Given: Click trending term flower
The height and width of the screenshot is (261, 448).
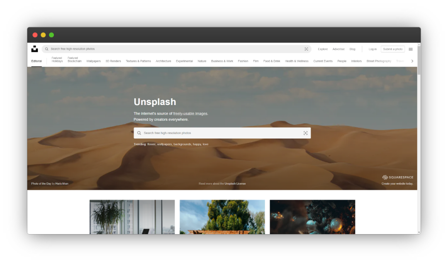Looking at the screenshot, I should pyautogui.click(x=151, y=144).
